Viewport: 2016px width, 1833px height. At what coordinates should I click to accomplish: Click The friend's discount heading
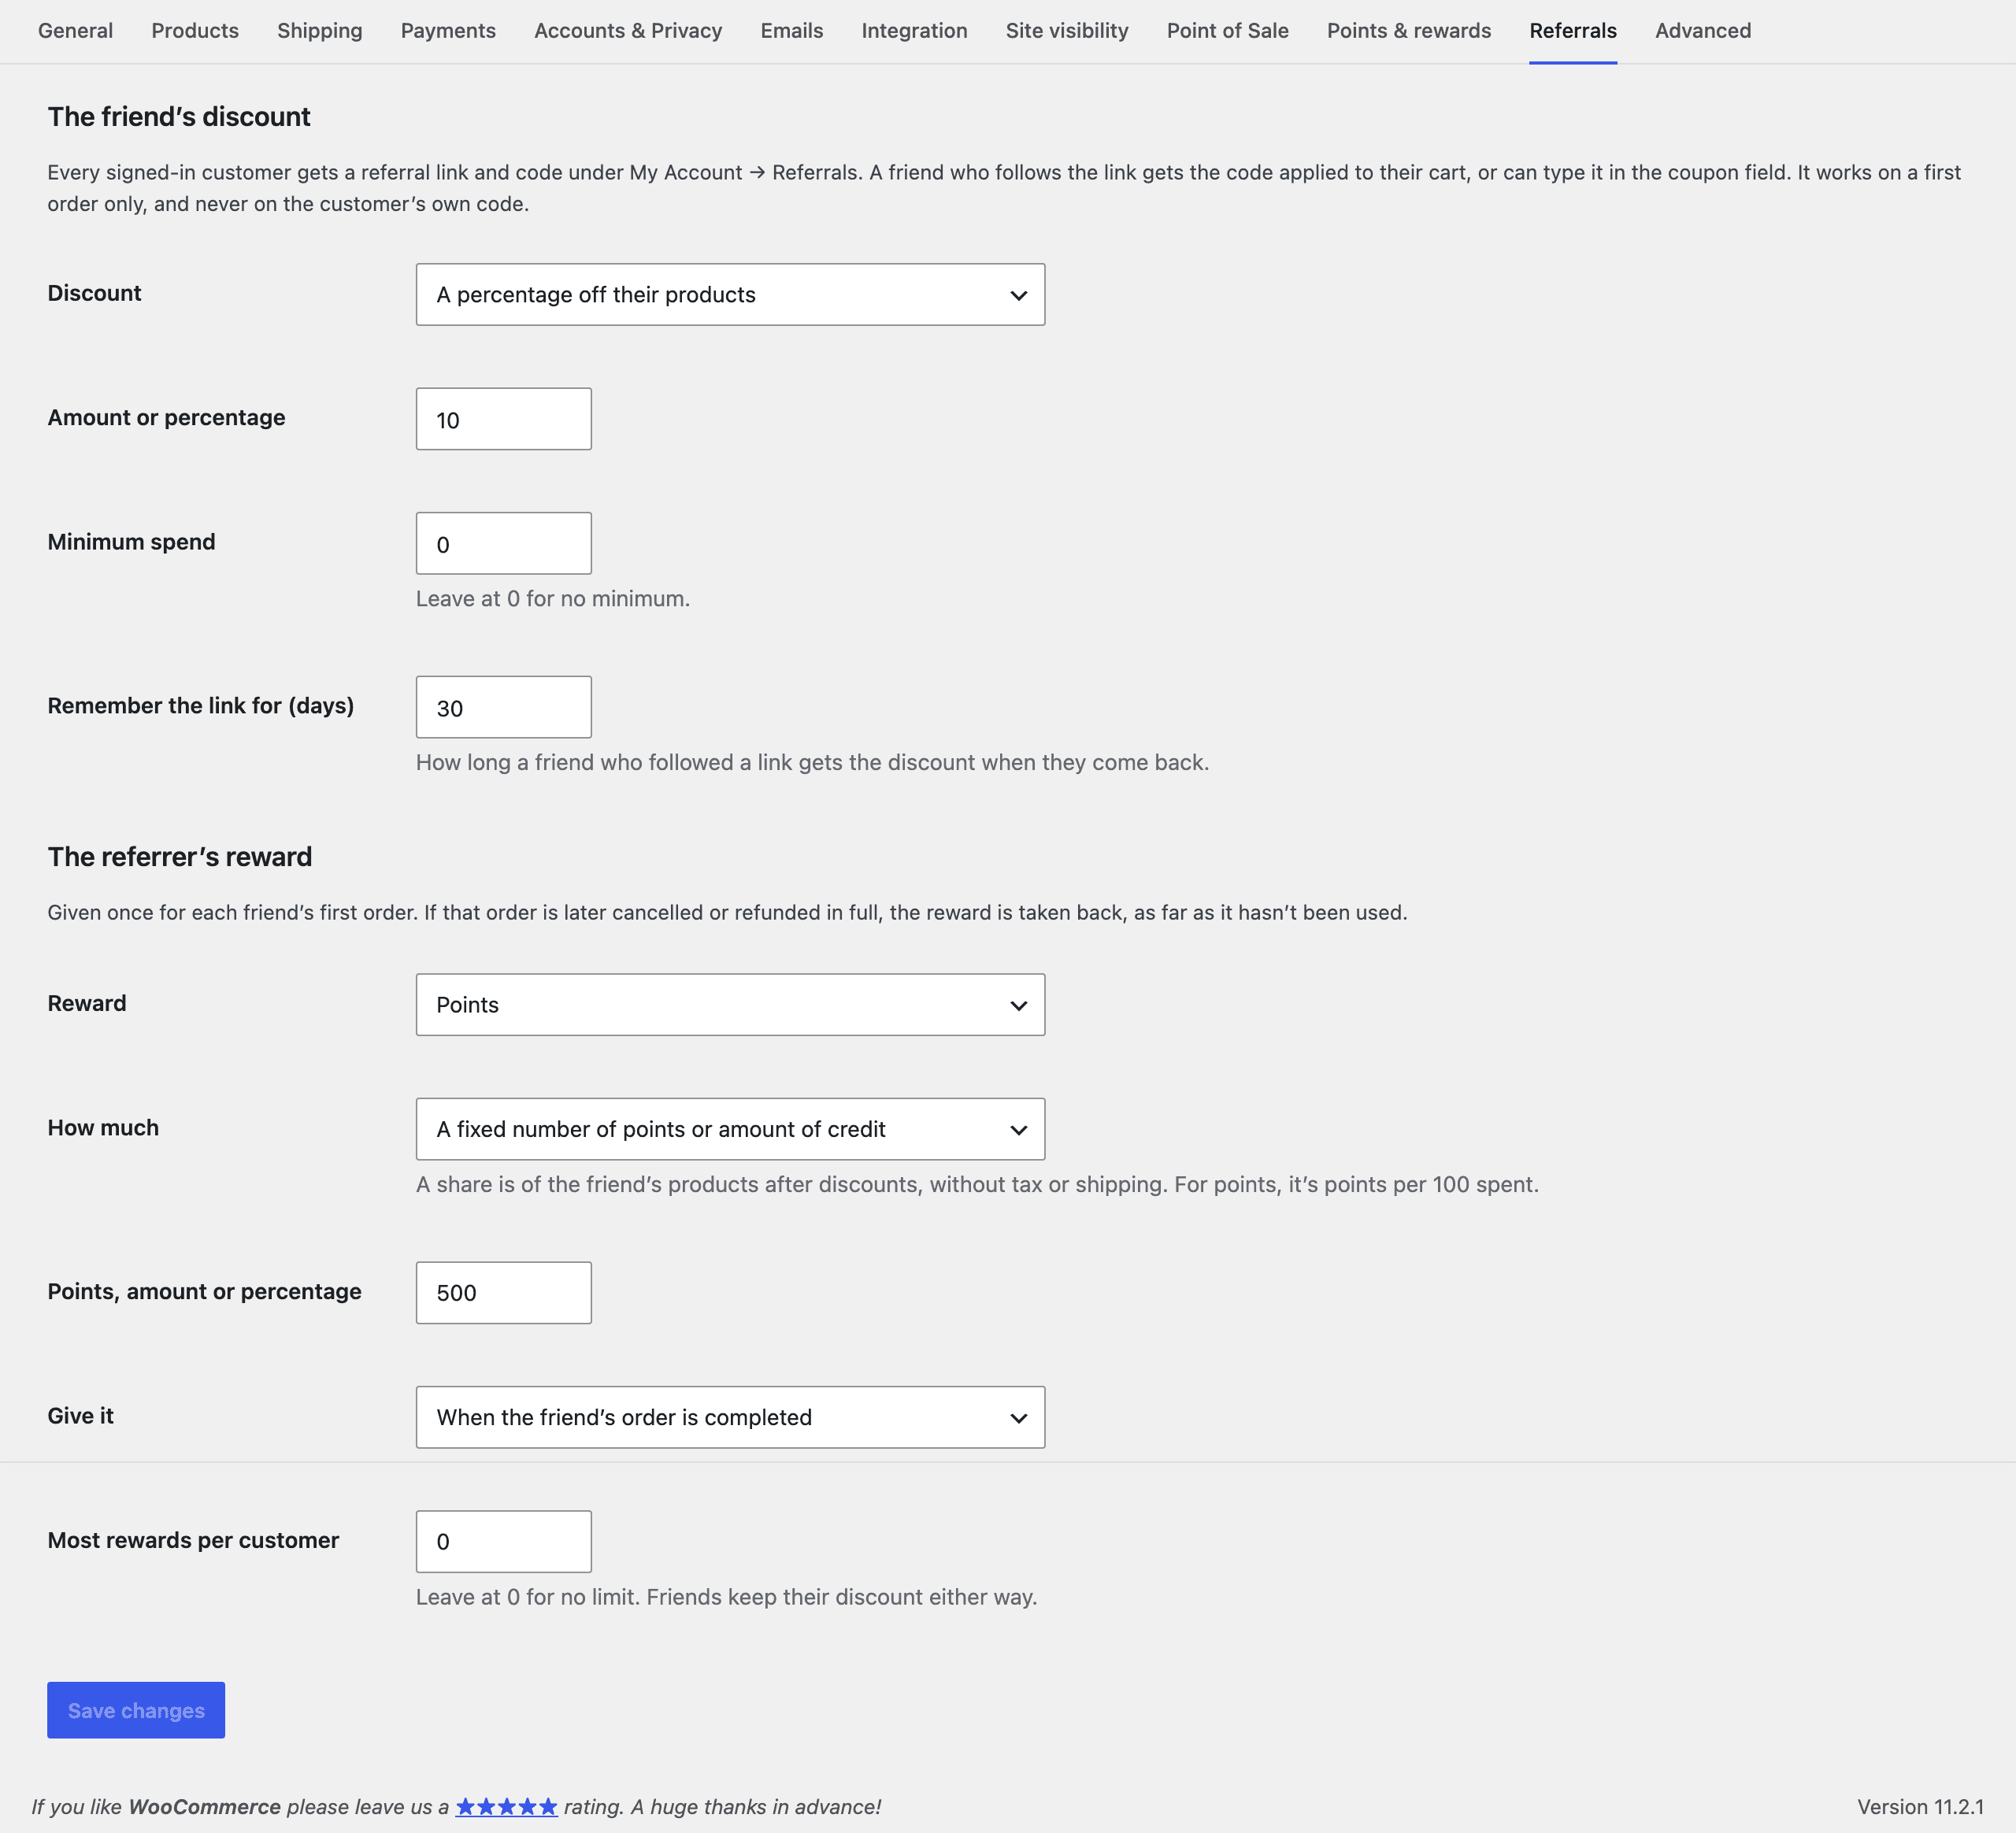pyautogui.click(x=179, y=117)
